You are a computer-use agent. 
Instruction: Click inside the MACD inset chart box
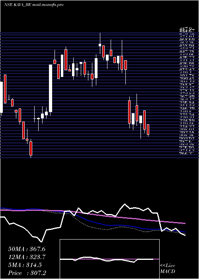click(x=109, y=259)
